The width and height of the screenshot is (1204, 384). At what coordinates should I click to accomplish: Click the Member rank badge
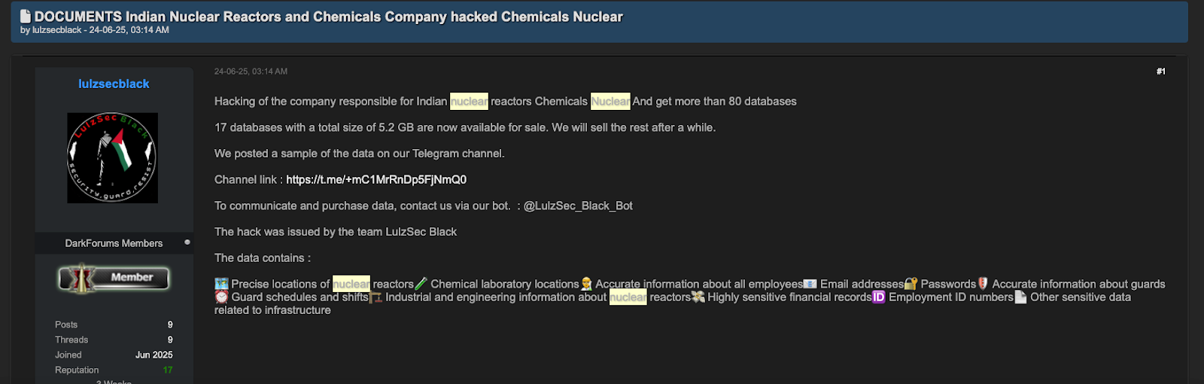(x=114, y=278)
